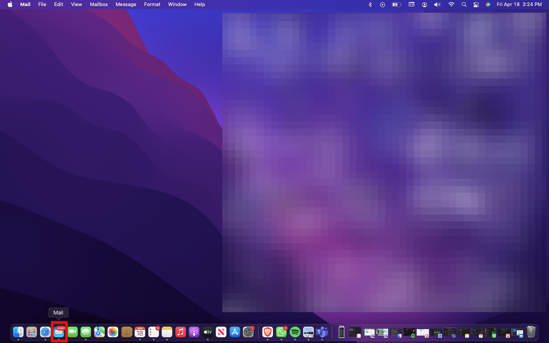Screen dimensions: 549x343
Task: Click the date and time display
Action: tap(519, 5)
